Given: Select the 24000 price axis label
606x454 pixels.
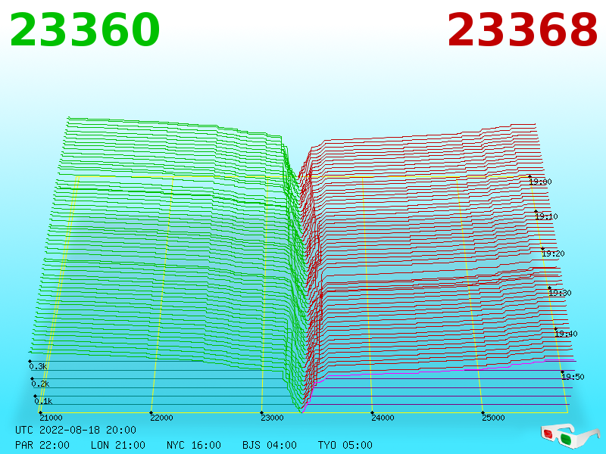Looking at the screenshot, I should [383, 418].
